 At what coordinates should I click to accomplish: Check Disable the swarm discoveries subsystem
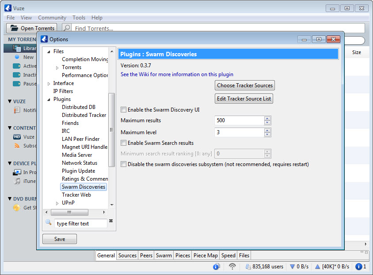[123, 164]
